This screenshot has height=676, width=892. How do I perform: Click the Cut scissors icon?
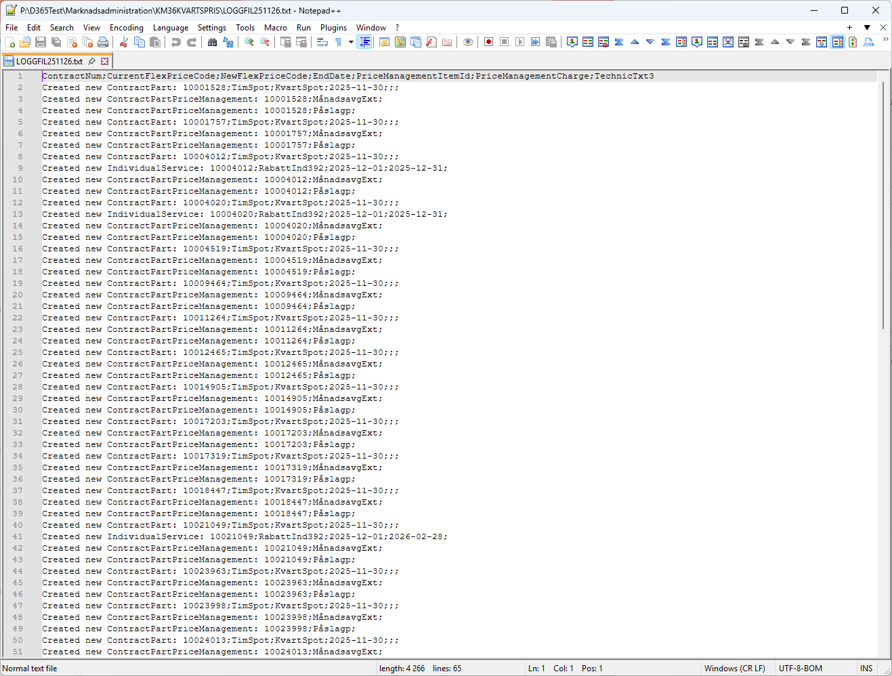tap(124, 42)
